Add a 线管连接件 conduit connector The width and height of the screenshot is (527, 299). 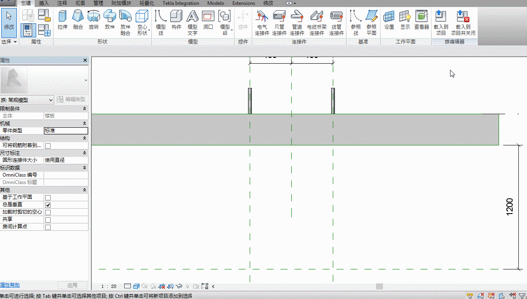point(337,23)
